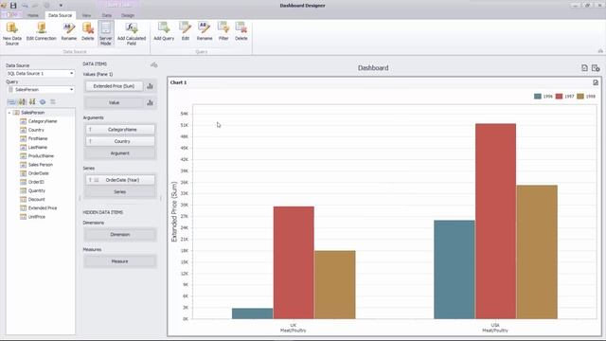Image resolution: width=606 pixels, height=341 pixels.
Task: Click Edit in the Query group
Action: 186,31
